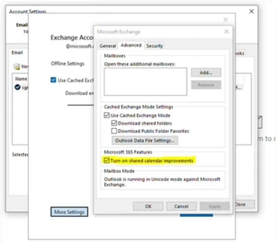Click Add... to add a mailbox
This screenshot has width=279, height=244.
[x=206, y=72]
